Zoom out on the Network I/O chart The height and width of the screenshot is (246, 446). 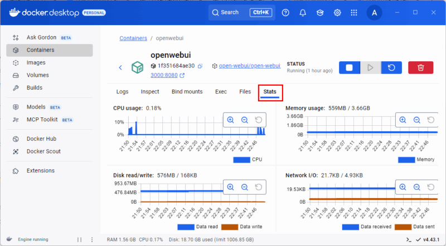coord(416,187)
